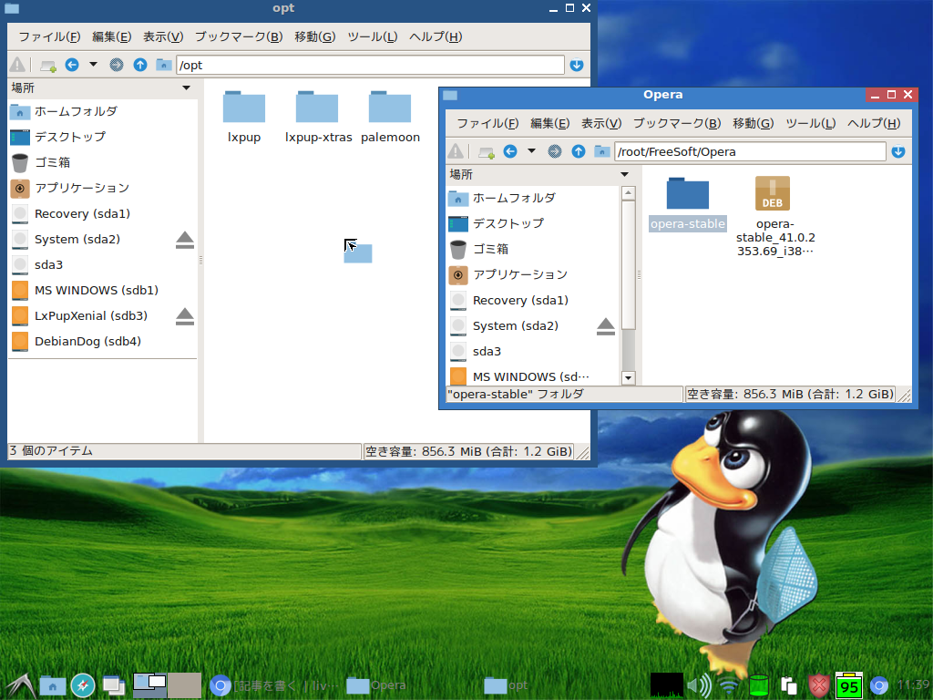
Task: Select LxPupXenial (sdb3) drive entry
Action: 90,316
